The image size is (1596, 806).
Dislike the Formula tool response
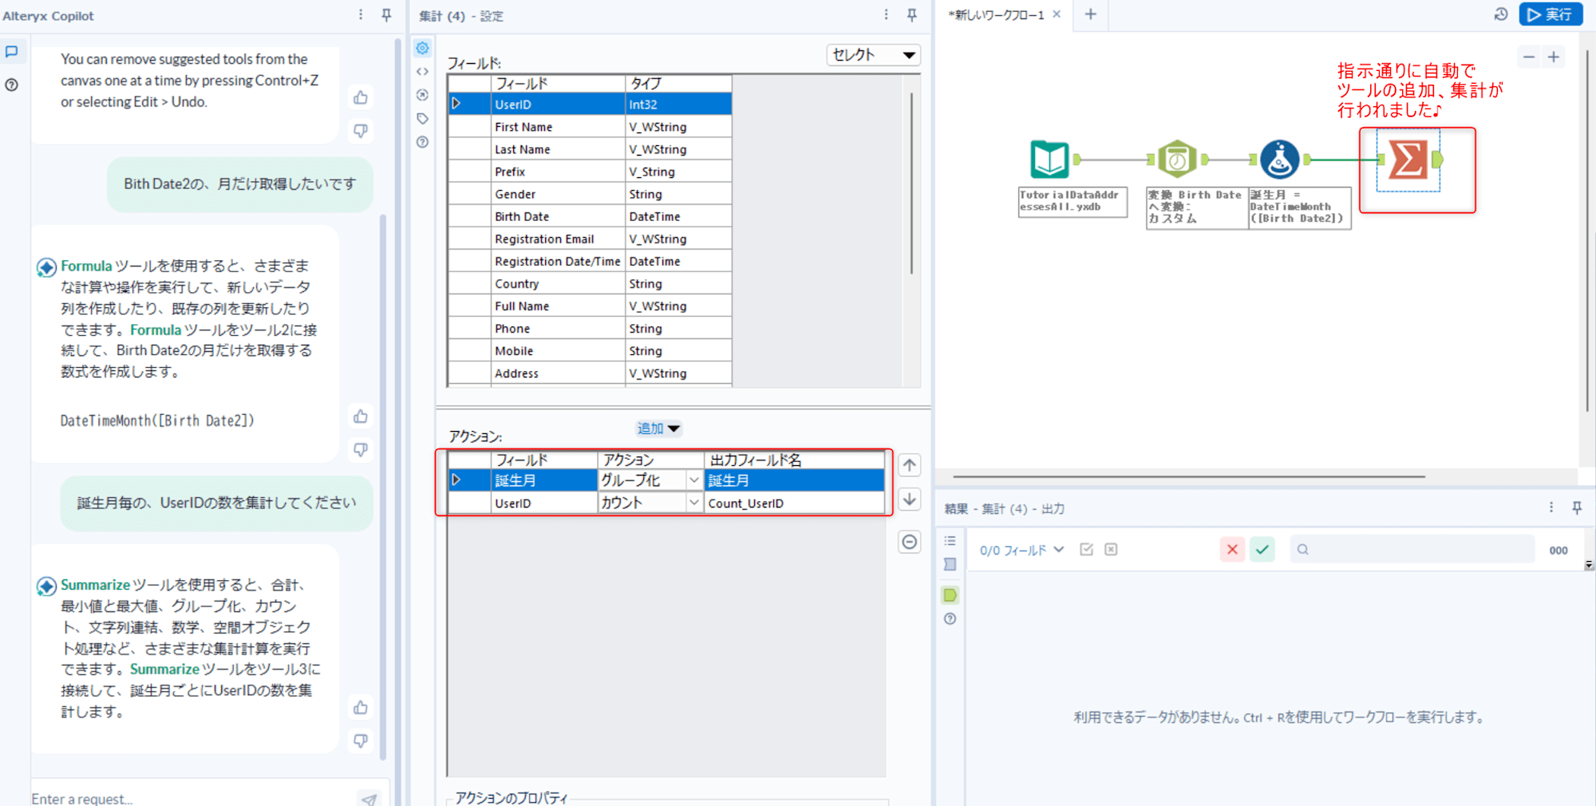tap(361, 449)
